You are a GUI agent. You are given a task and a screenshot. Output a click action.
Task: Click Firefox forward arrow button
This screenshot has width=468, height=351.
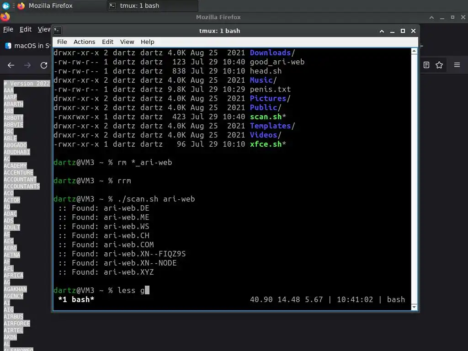(27, 65)
